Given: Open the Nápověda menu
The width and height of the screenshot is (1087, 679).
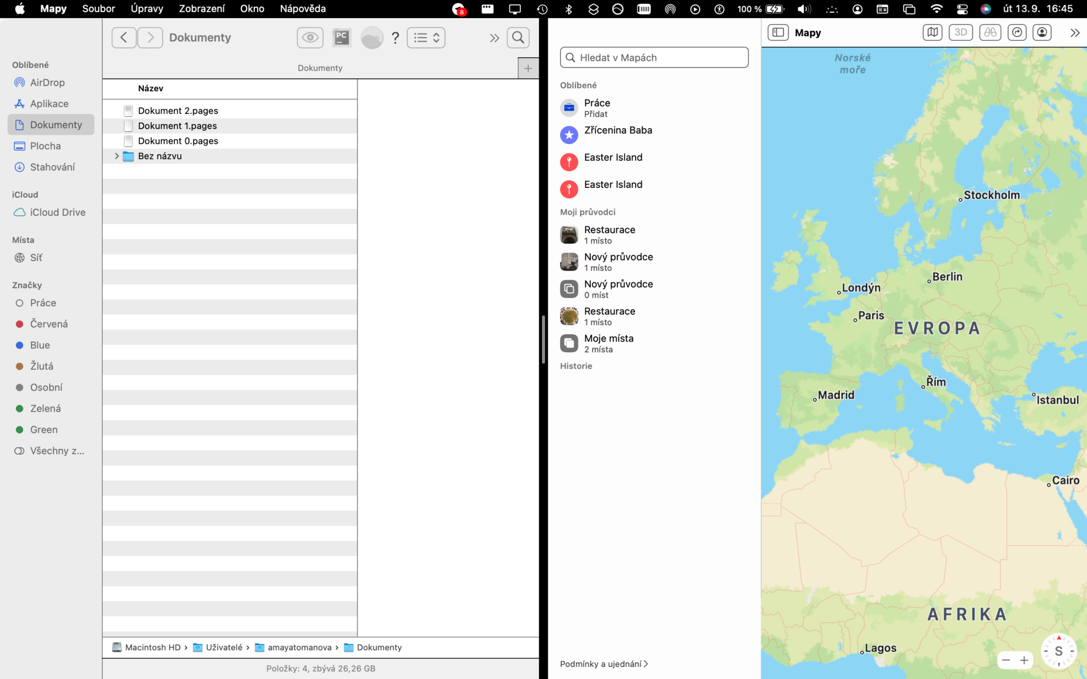Looking at the screenshot, I should 303,8.
